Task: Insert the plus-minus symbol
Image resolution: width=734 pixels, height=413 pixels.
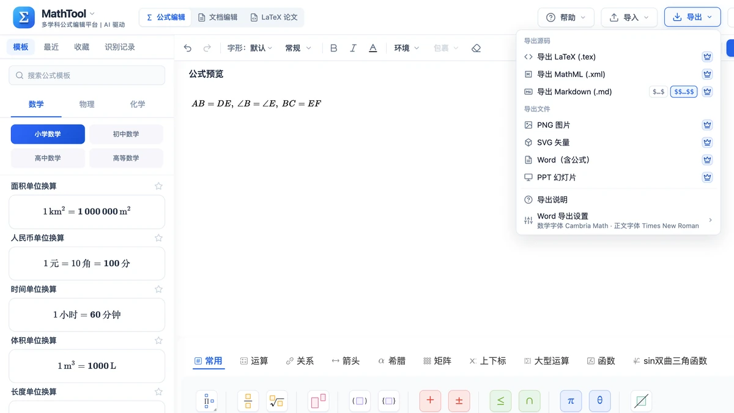Action: pos(459,401)
